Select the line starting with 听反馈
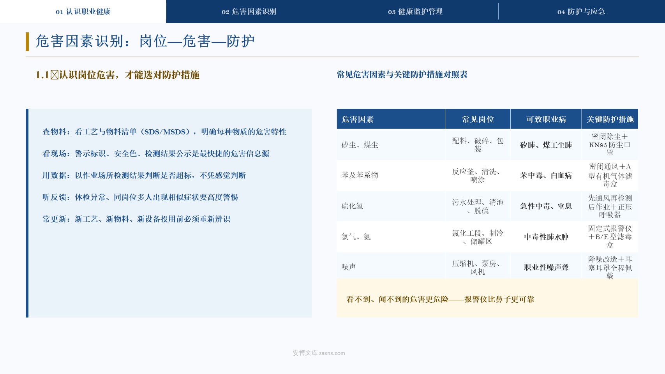The width and height of the screenshot is (665, 374). point(140,197)
